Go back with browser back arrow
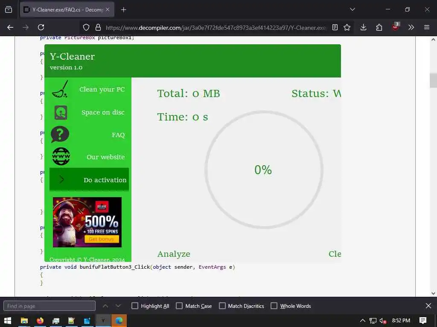 (x=10, y=27)
